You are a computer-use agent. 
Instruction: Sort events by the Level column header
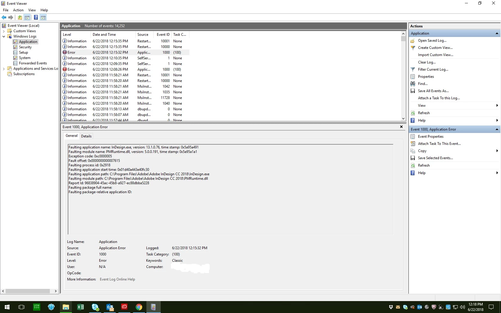(x=75, y=35)
